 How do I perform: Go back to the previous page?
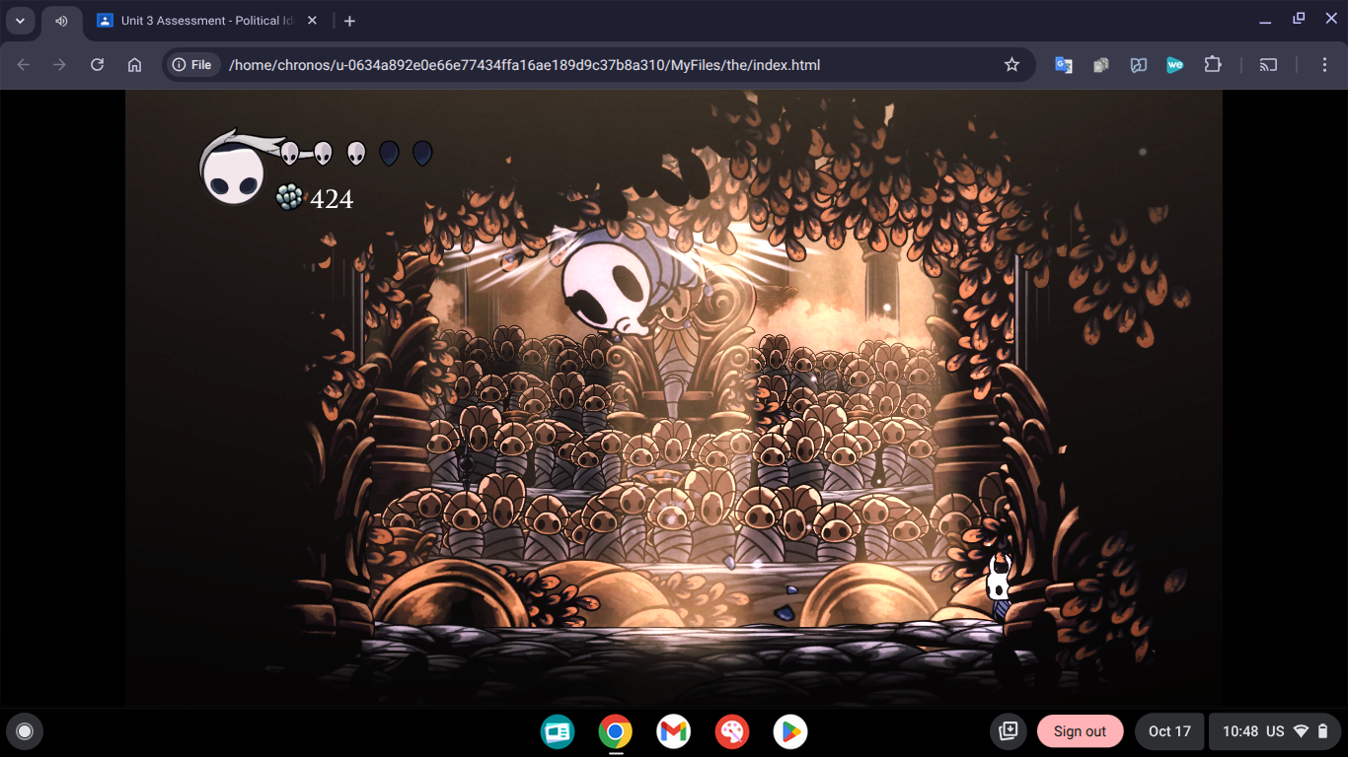[x=24, y=65]
